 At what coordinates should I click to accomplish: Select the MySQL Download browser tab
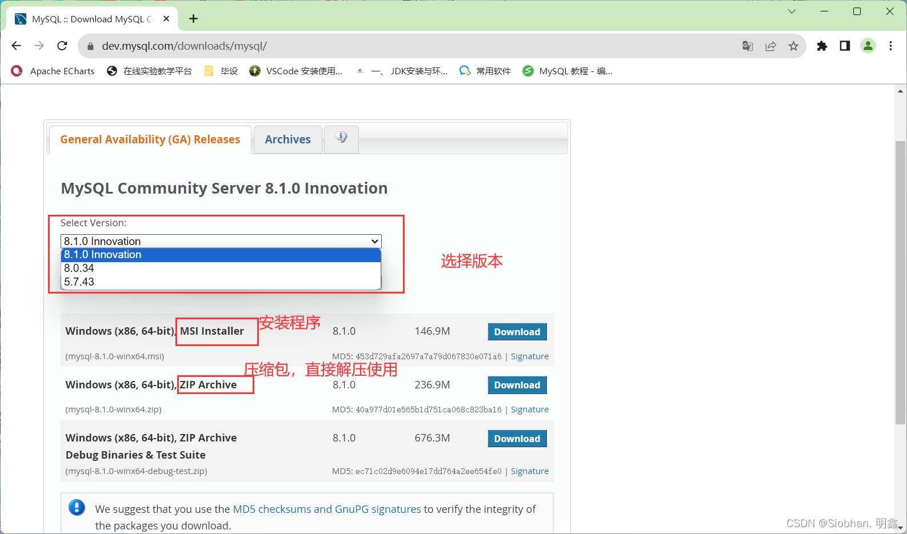point(93,19)
